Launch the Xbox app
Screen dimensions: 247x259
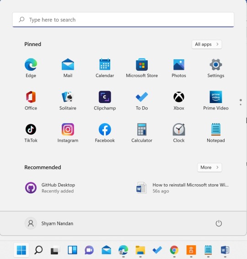point(179,100)
